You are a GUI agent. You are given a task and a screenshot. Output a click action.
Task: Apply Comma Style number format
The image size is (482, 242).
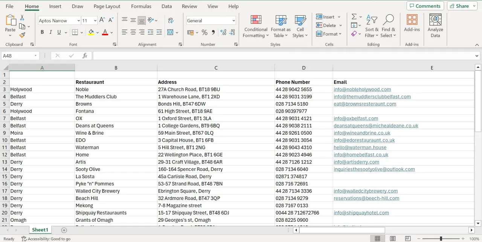[x=213, y=33]
